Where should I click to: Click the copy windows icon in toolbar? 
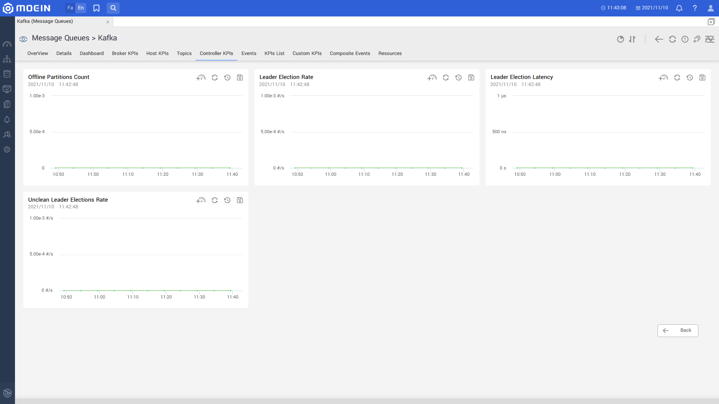coord(697,39)
